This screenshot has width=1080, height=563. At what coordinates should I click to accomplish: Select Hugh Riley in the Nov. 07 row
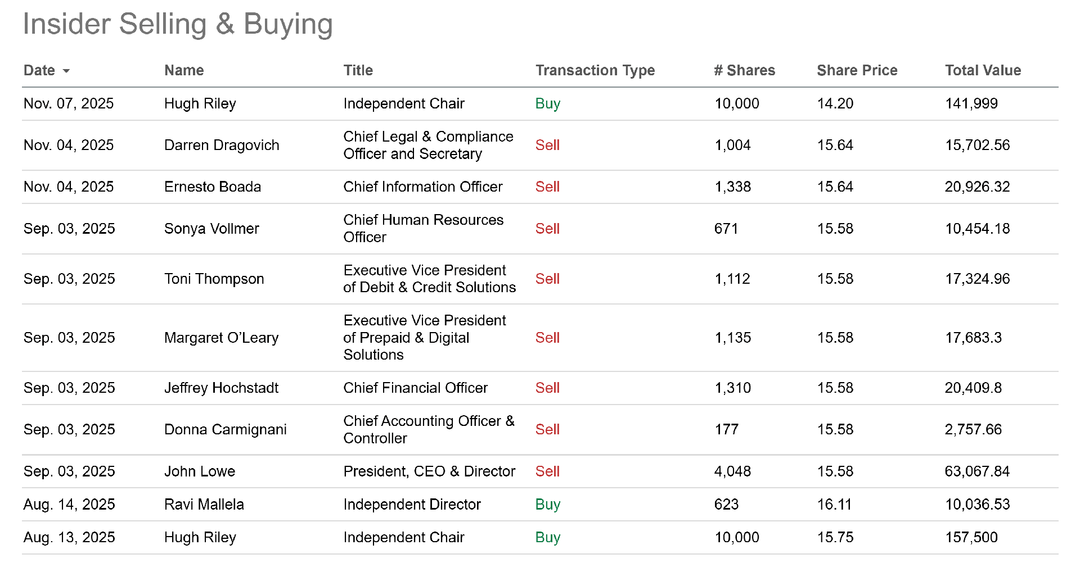click(200, 103)
